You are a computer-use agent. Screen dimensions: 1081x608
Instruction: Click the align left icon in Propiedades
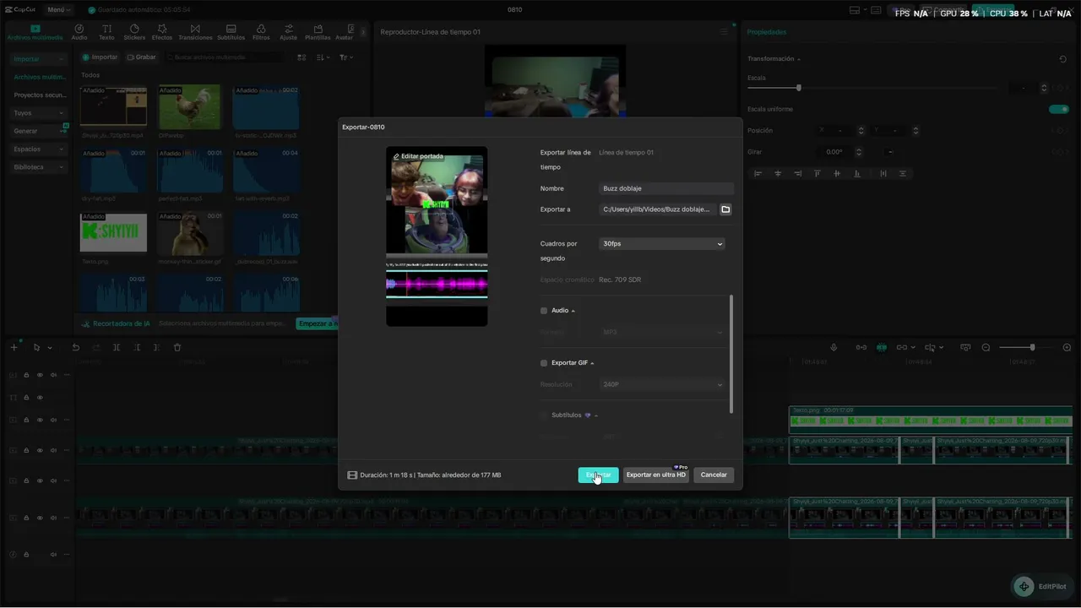pyautogui.click(x=758, y=173)
